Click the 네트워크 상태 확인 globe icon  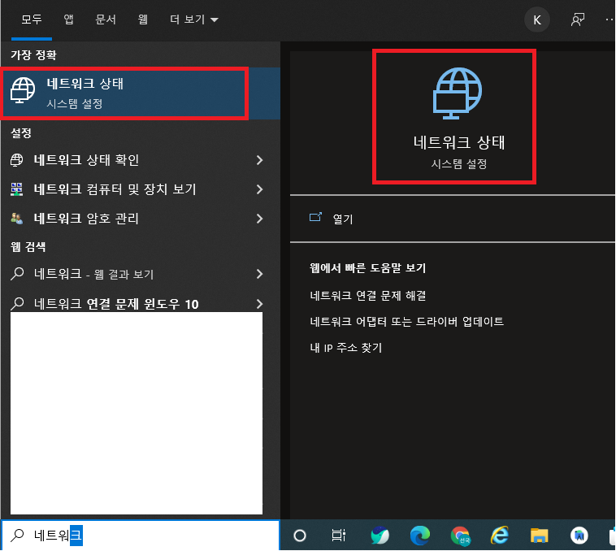tap(16, 160)
